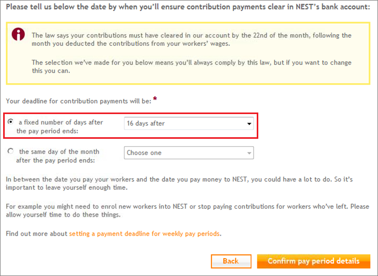This screenshot has width=378, height=276.
Task: Click the round information icon in the notice box
Action: (18, 34)
